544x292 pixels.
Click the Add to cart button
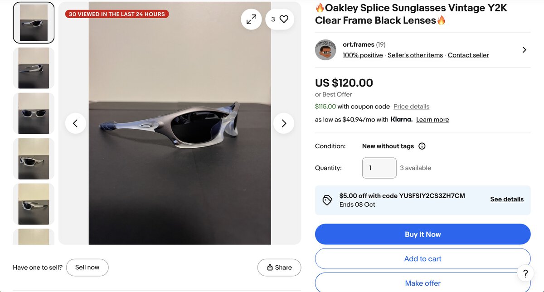423,259
